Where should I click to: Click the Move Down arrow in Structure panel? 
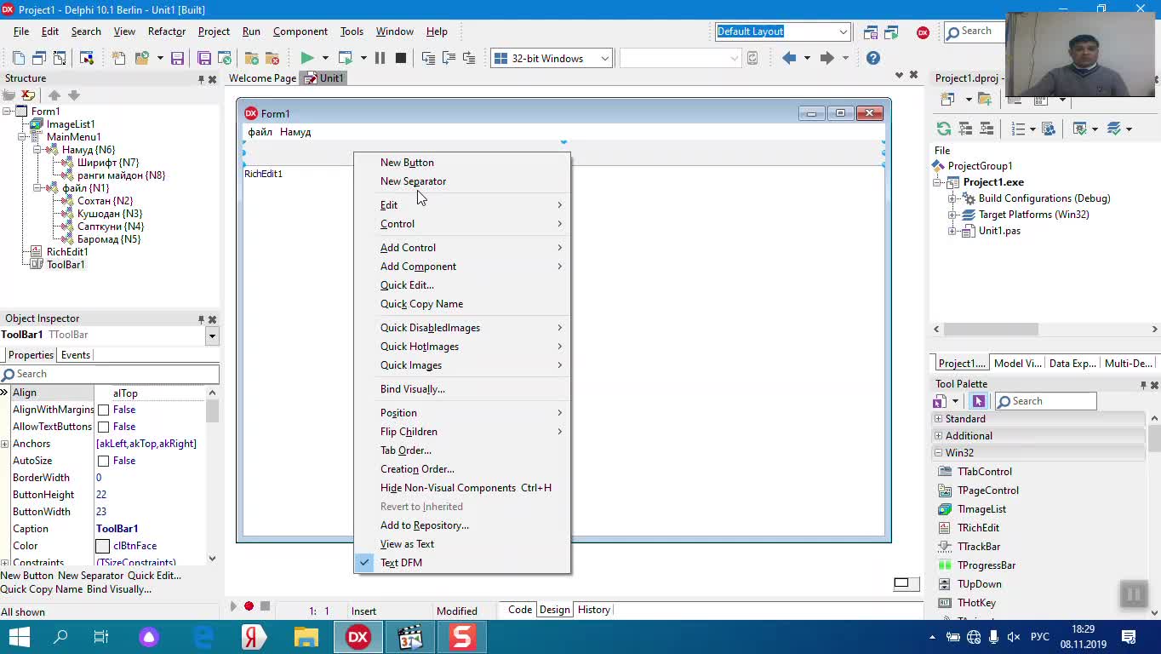[73, 95]
